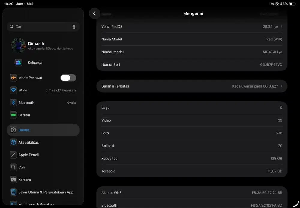Toggle the Mode Pesawat switch
This screenshot has height=208, width=300.
[68, 78]
